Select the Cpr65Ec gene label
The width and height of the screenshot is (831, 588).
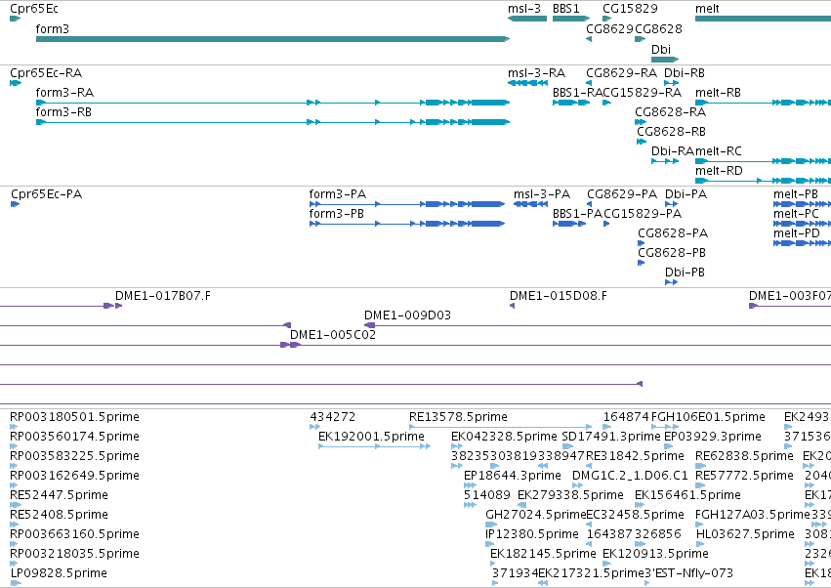tap(34, 9)
